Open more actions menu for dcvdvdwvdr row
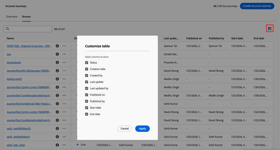 click(64, 62)
